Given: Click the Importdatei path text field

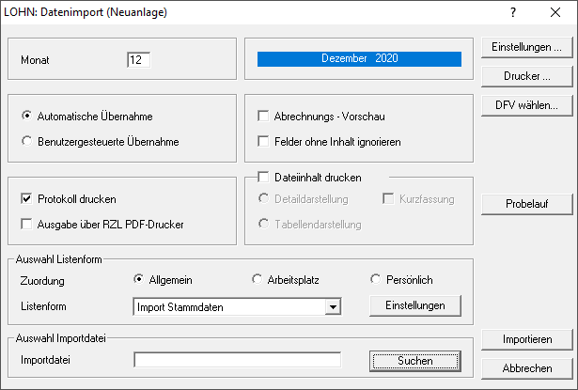Looking at the screenshot, I should click(237, 360).
